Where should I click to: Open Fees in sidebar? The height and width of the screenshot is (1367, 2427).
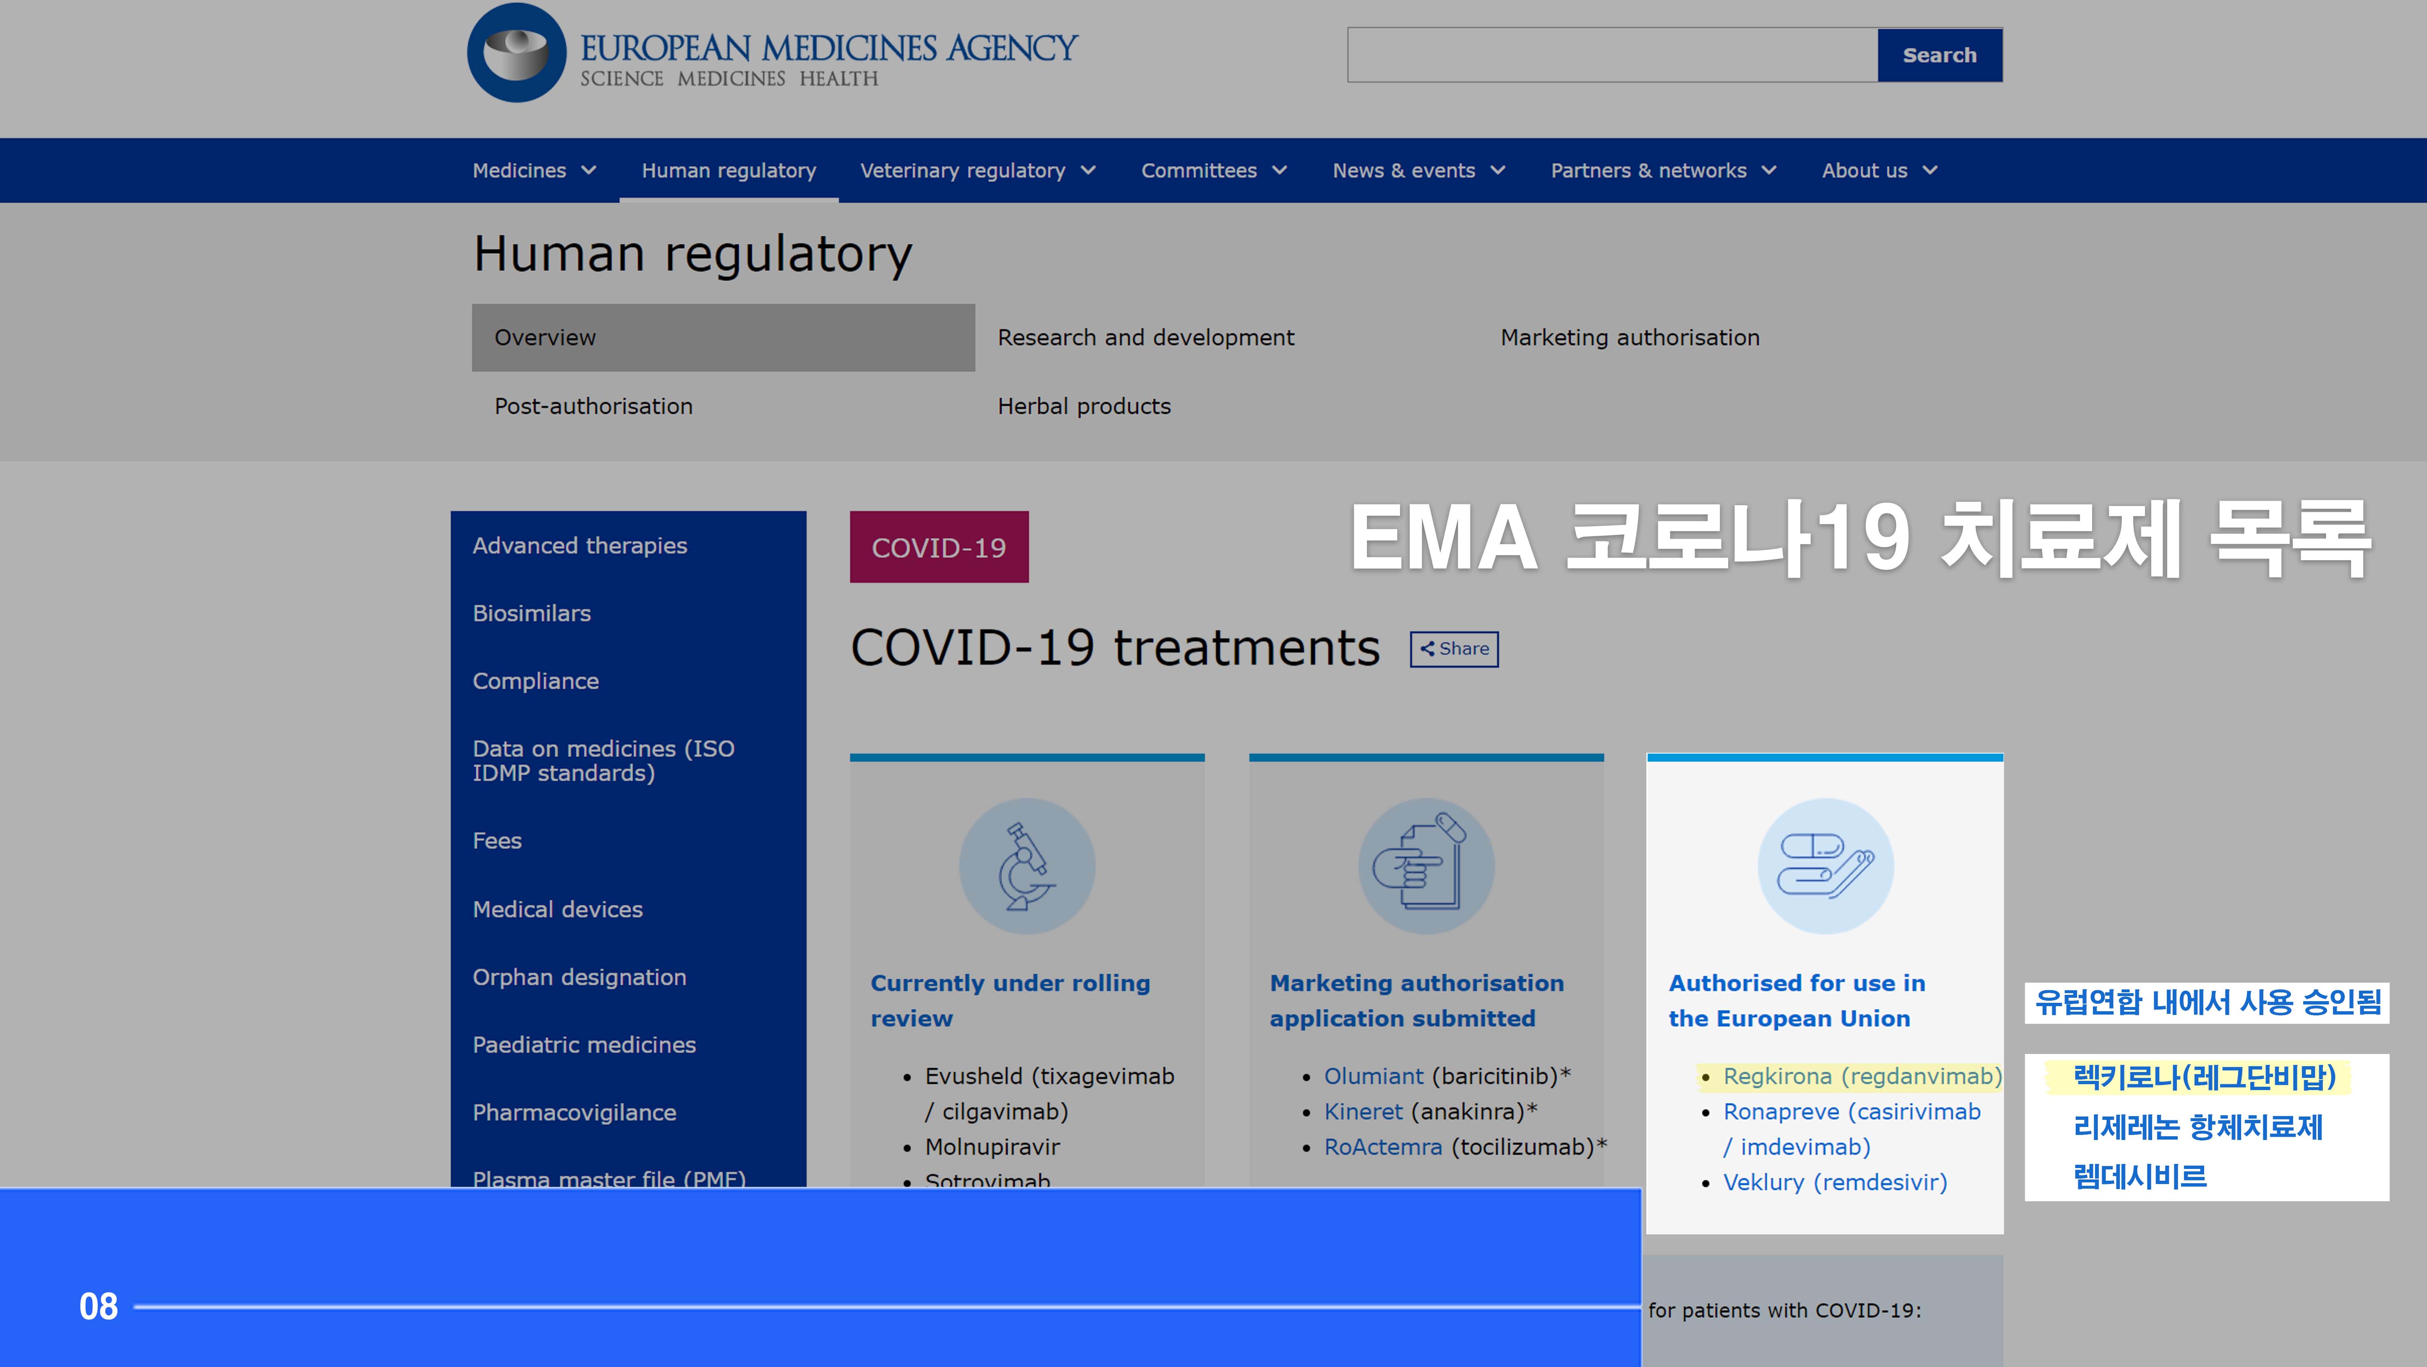[496, 840]
